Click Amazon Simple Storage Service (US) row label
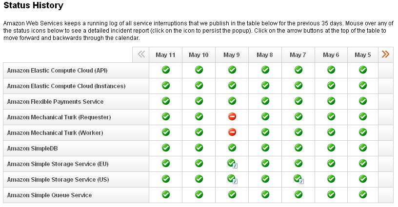398x207 pixels. [58, 180]
